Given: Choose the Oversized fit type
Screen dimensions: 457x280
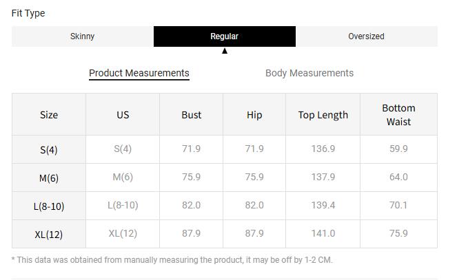Looking at the screenshot, I should [366, 36].
